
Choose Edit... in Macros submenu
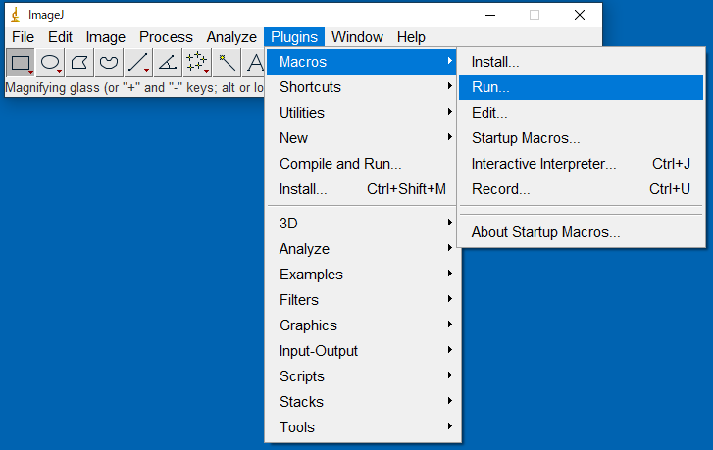[x=582, y=113]
